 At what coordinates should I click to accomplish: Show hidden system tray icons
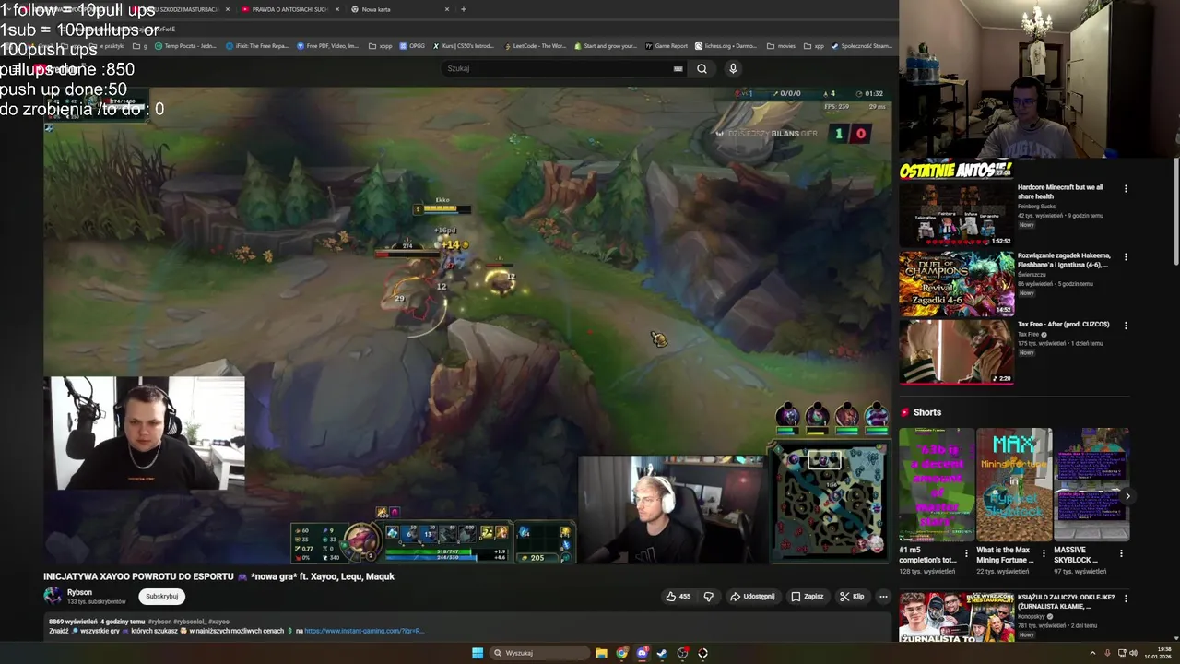tap(1092, 653)
